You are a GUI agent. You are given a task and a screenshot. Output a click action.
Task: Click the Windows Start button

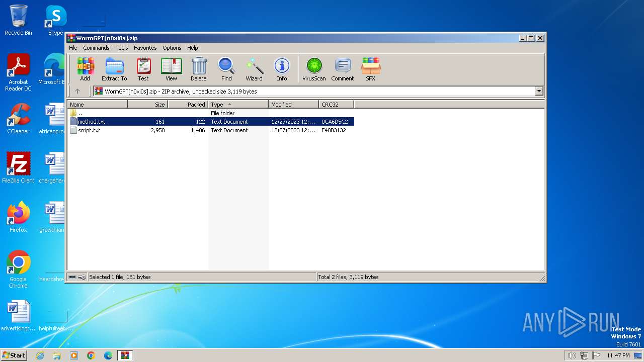14,355
